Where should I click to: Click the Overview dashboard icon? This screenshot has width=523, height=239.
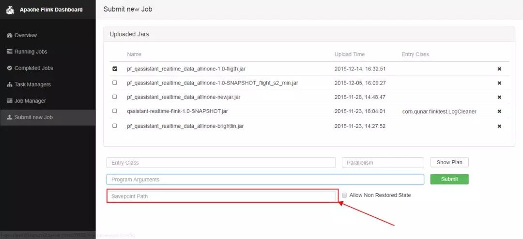click(9, 35)
